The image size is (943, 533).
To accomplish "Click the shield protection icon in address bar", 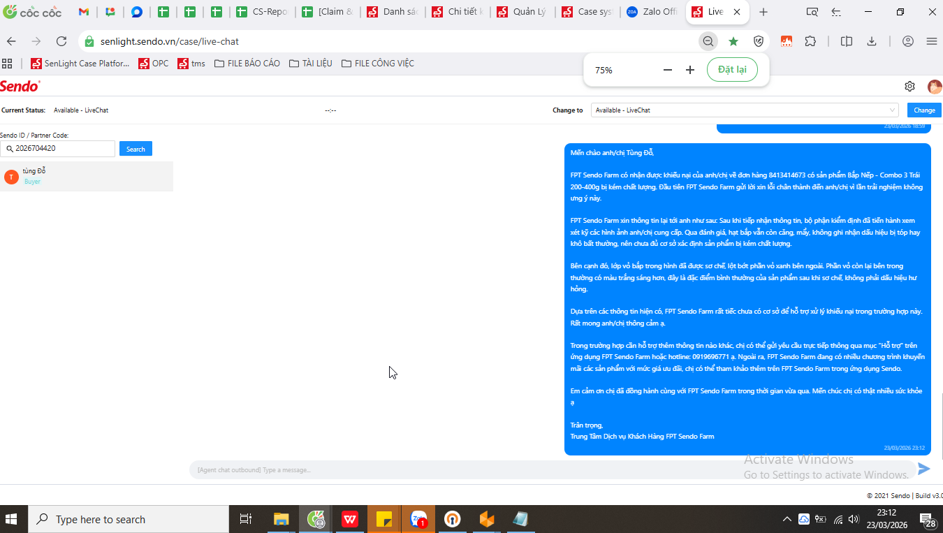I will click(x=759, y=41).
